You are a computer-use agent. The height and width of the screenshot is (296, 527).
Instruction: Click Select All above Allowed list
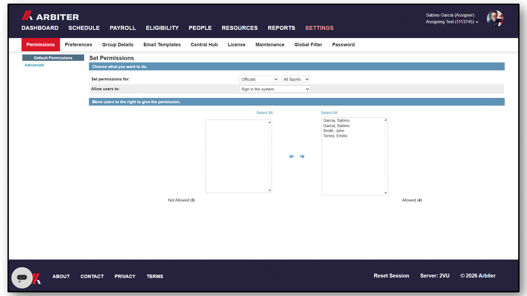pyautogui.click(x=329, y=113)
